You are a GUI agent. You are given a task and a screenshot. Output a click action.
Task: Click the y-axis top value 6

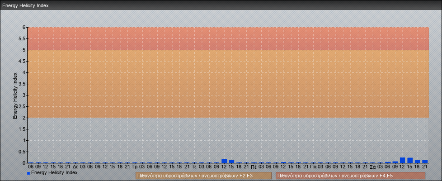(24, 28)
